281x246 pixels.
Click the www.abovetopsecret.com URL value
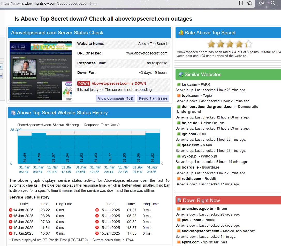tap(147, 53)
